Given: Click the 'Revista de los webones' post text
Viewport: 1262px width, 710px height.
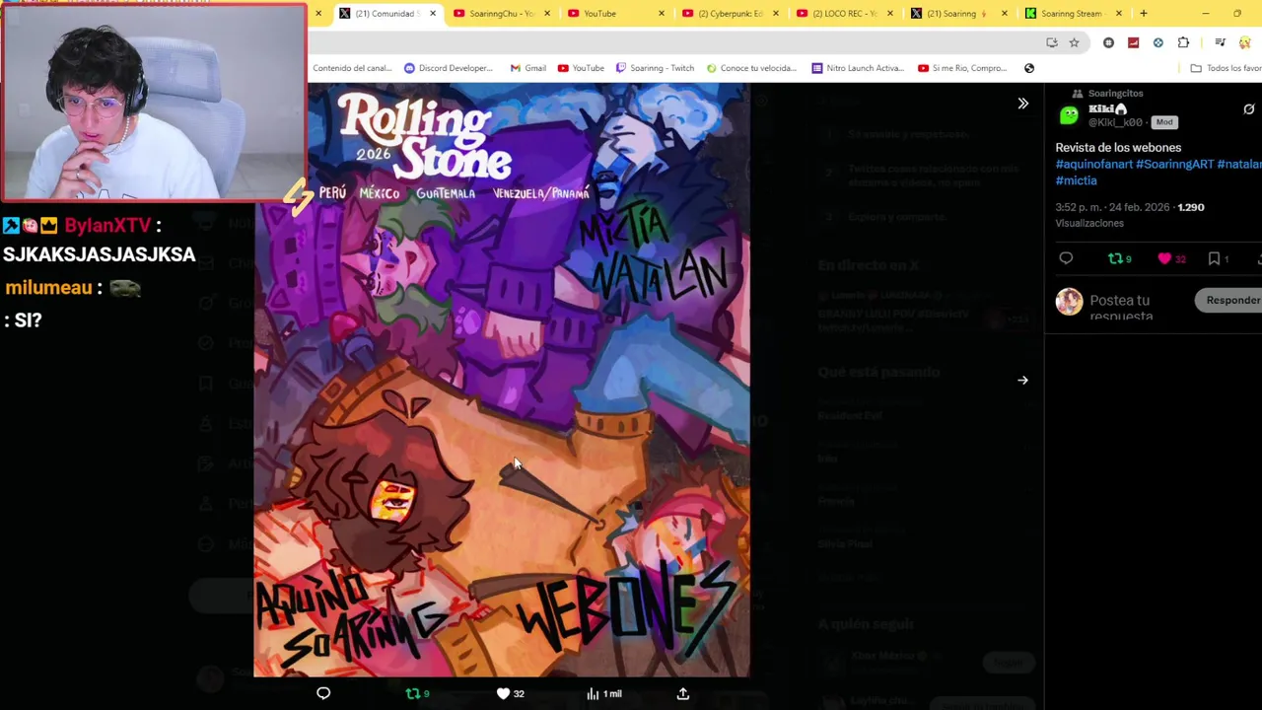Looking at the screenshot, I should tap(1118, 148).
